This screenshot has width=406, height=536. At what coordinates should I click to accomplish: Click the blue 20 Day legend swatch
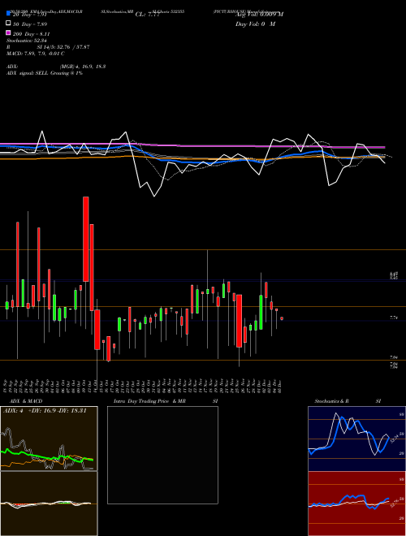point(8,13)
